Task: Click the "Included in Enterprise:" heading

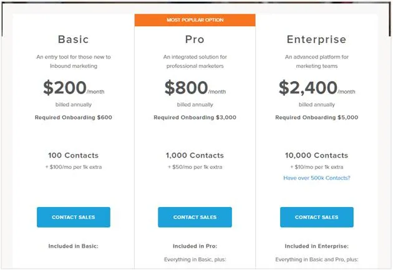Action: tap(316, 246)
